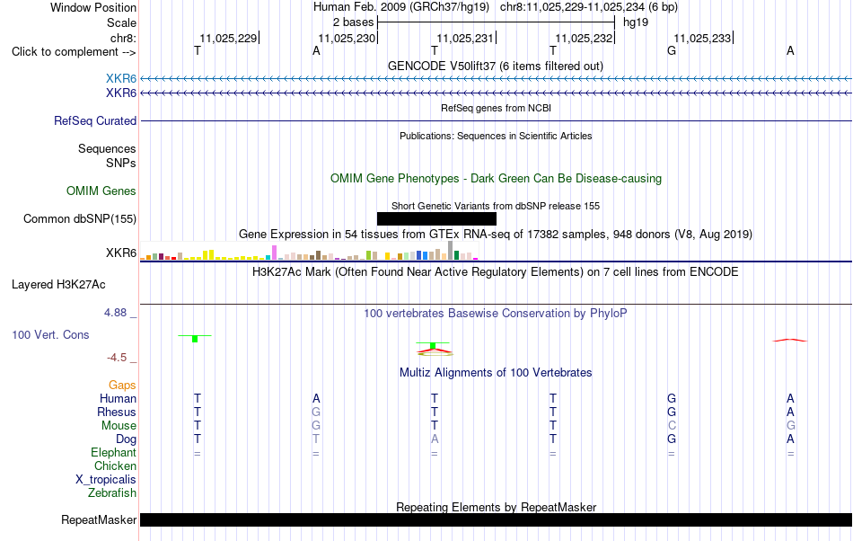Screen dimensions: 853x541
Task: Click the 11,025,231 ruler position
Action: (x=466, y=38)
